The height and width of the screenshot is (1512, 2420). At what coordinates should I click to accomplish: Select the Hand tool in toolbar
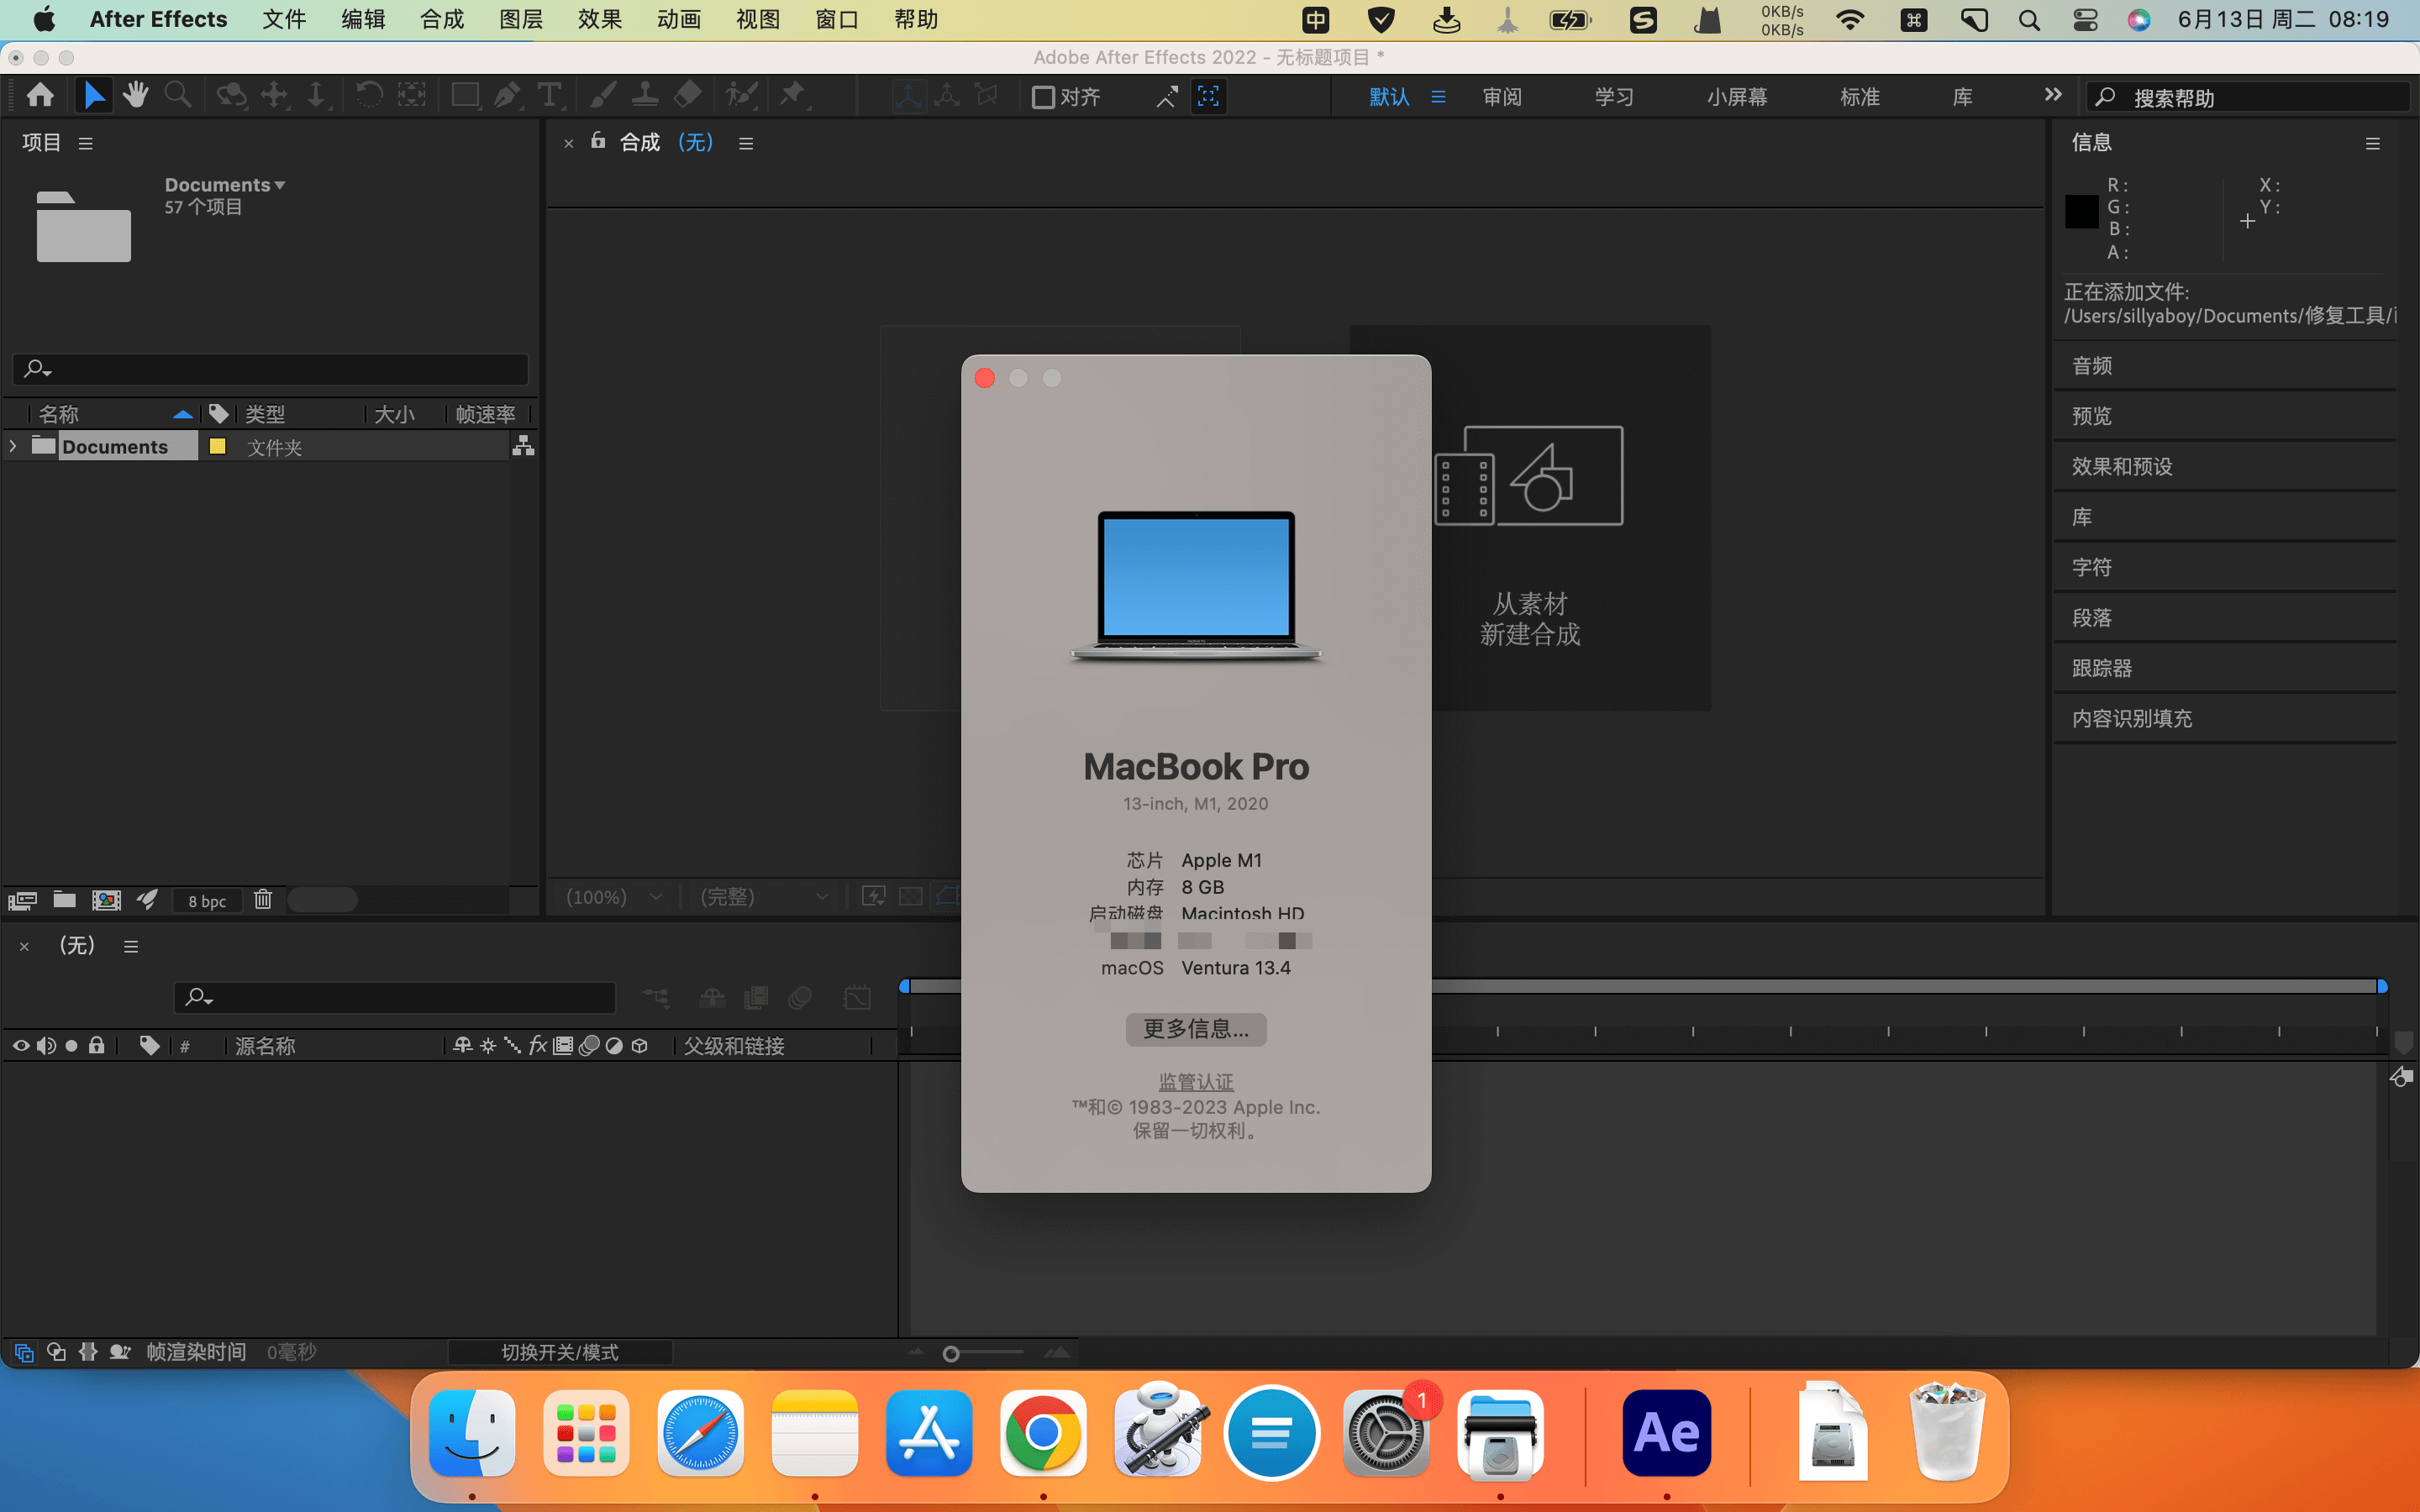coord(134,97)
